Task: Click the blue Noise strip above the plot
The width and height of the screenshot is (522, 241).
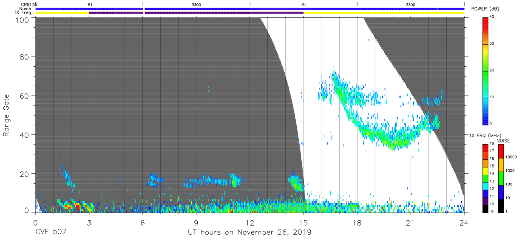Action: 250,9
